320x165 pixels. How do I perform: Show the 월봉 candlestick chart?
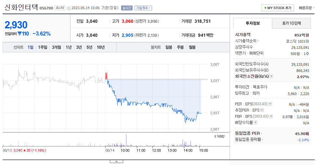(192, 47)
